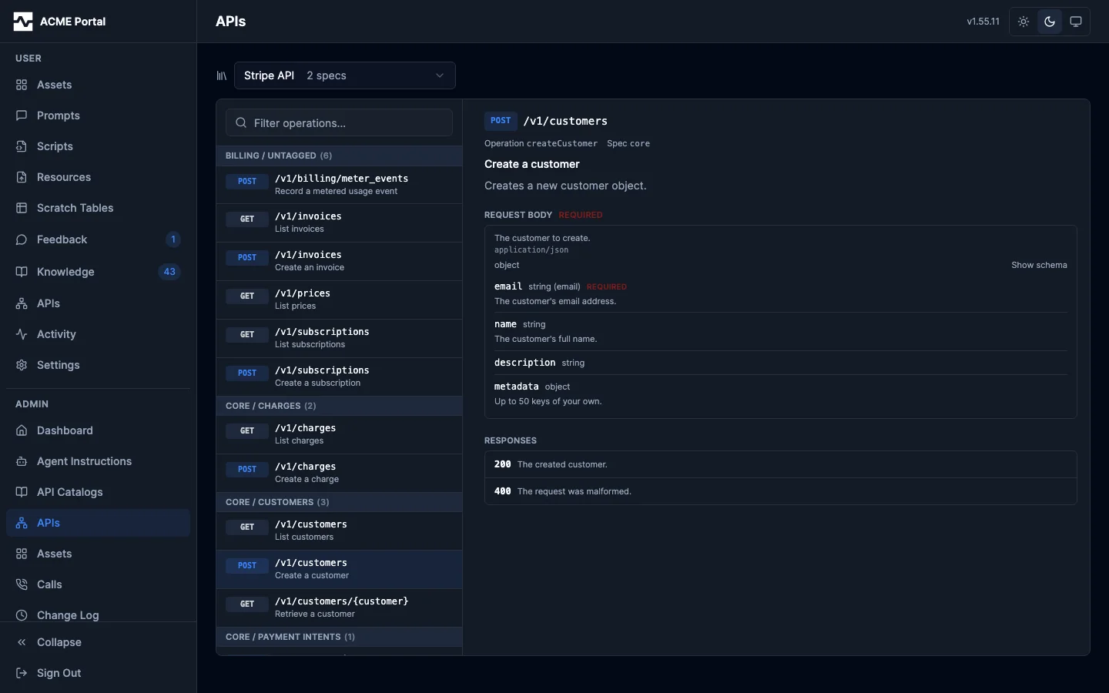Click the email property name

508,286
